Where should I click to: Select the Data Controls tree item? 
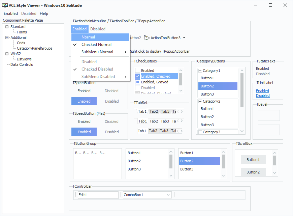[22, 65]
